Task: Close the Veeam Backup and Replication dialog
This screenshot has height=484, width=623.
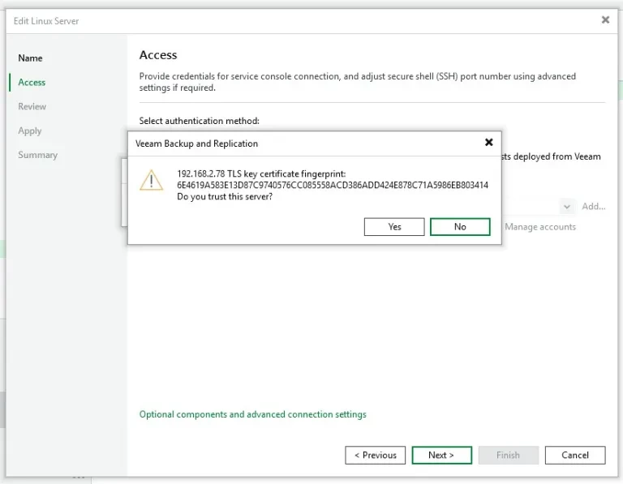Action: 489,142
